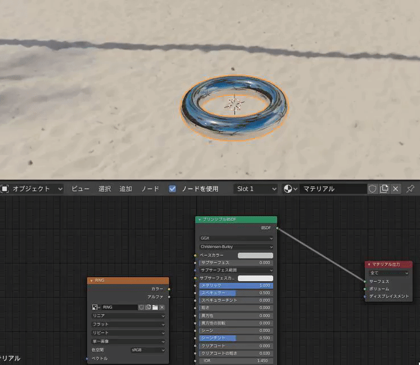Open the ノード menu
Screen dimensions: 420x365
pyautogui.click(x=150, y=189)
